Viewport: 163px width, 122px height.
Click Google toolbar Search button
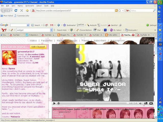(x=36, y=25)
